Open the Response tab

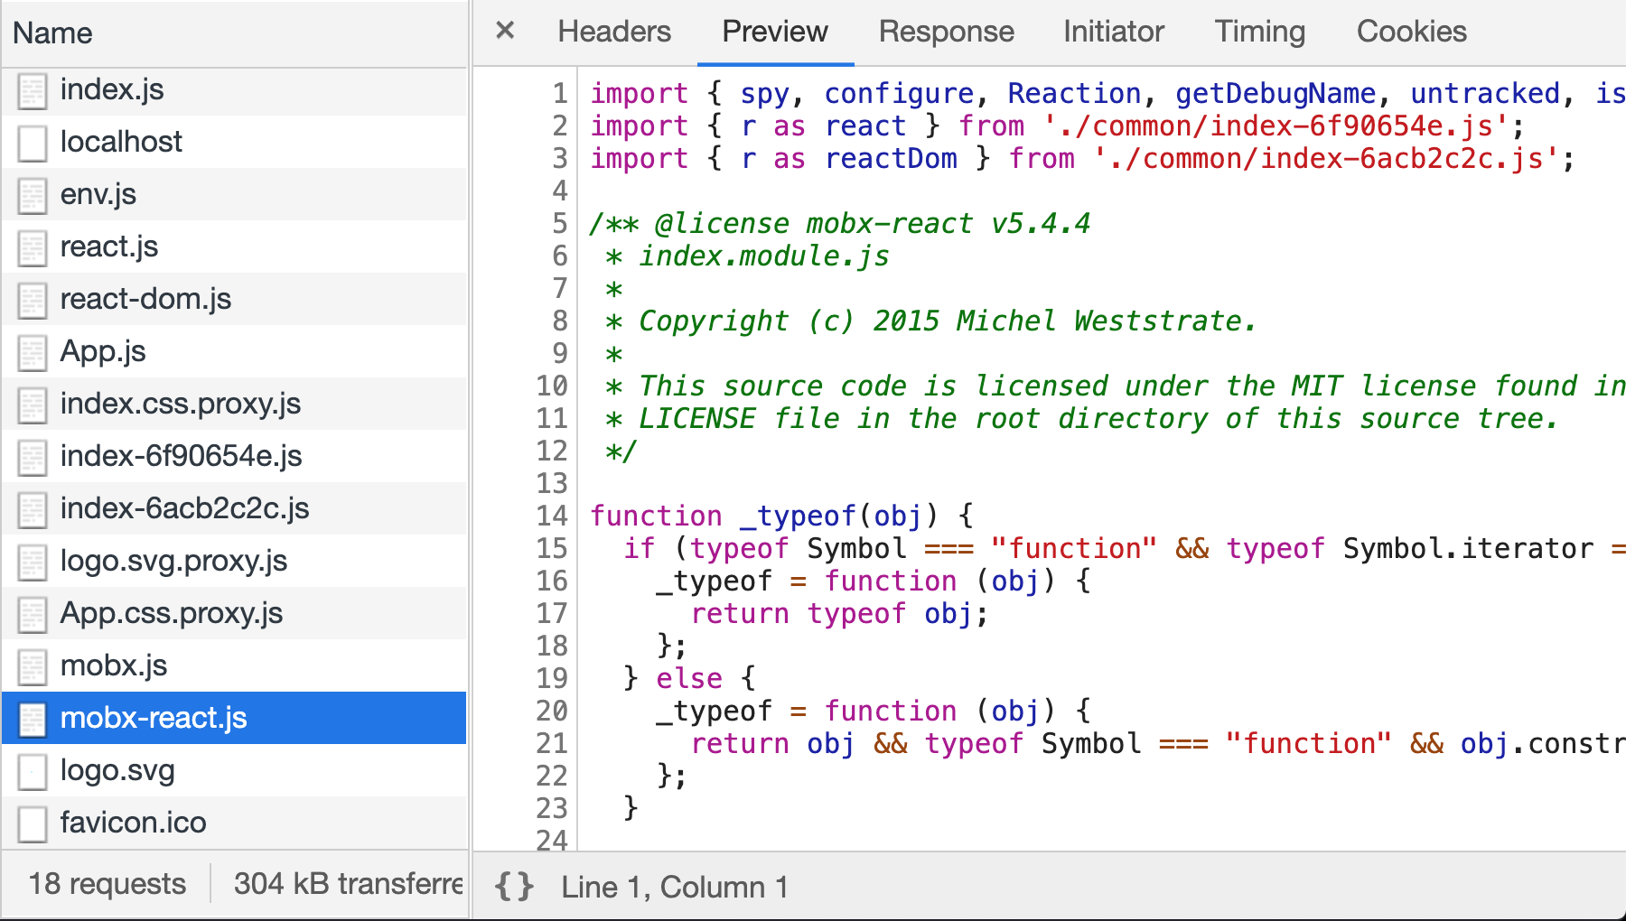click(947, 32)
